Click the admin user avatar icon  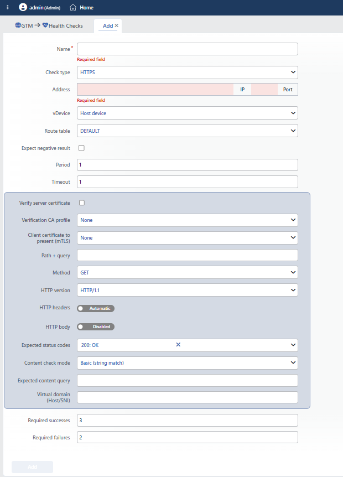click(23, 7)
